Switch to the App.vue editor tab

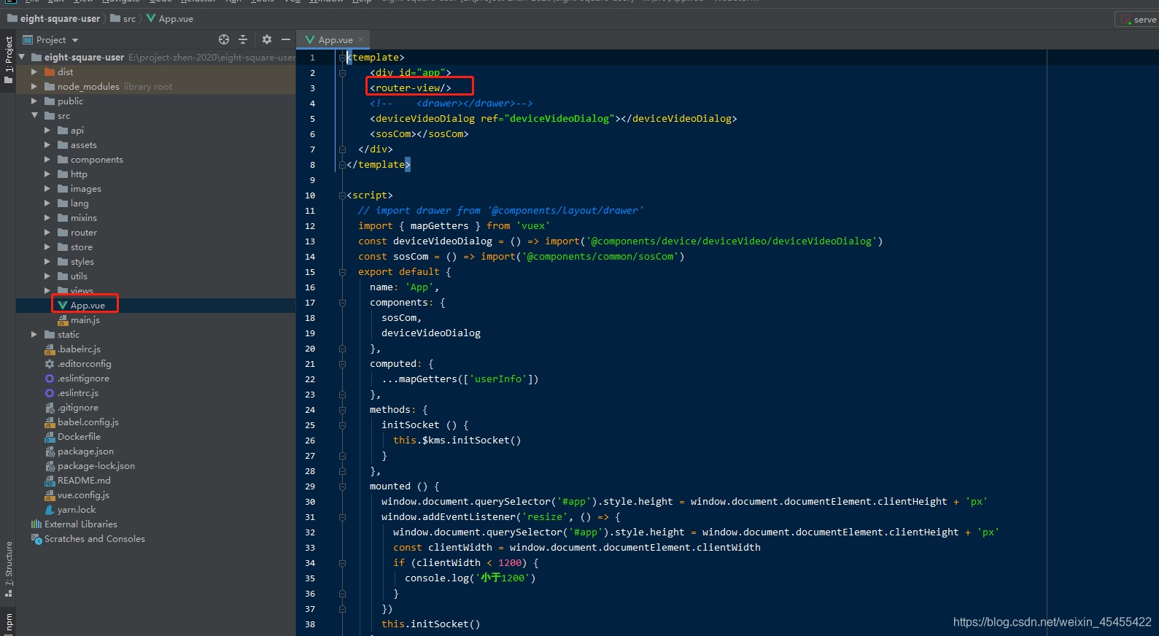(335, 39)
